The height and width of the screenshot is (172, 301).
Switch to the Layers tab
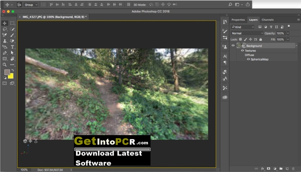[x=253, y=20]
